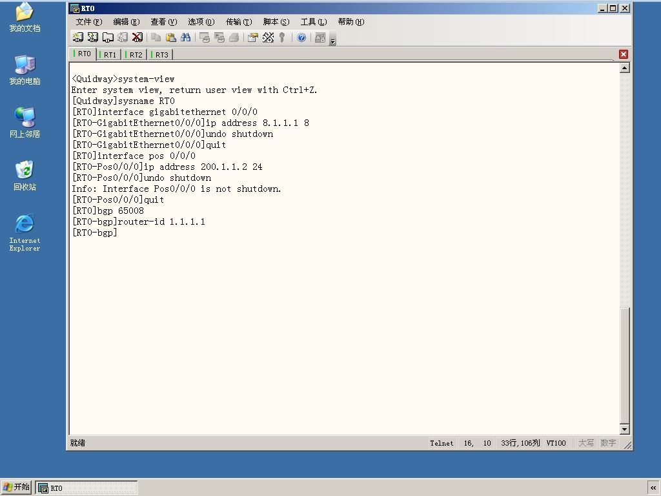Click the Disconnect icon with red X
Image resolution: width=661 pixels, height=496 pixels.
pos(137,37)
